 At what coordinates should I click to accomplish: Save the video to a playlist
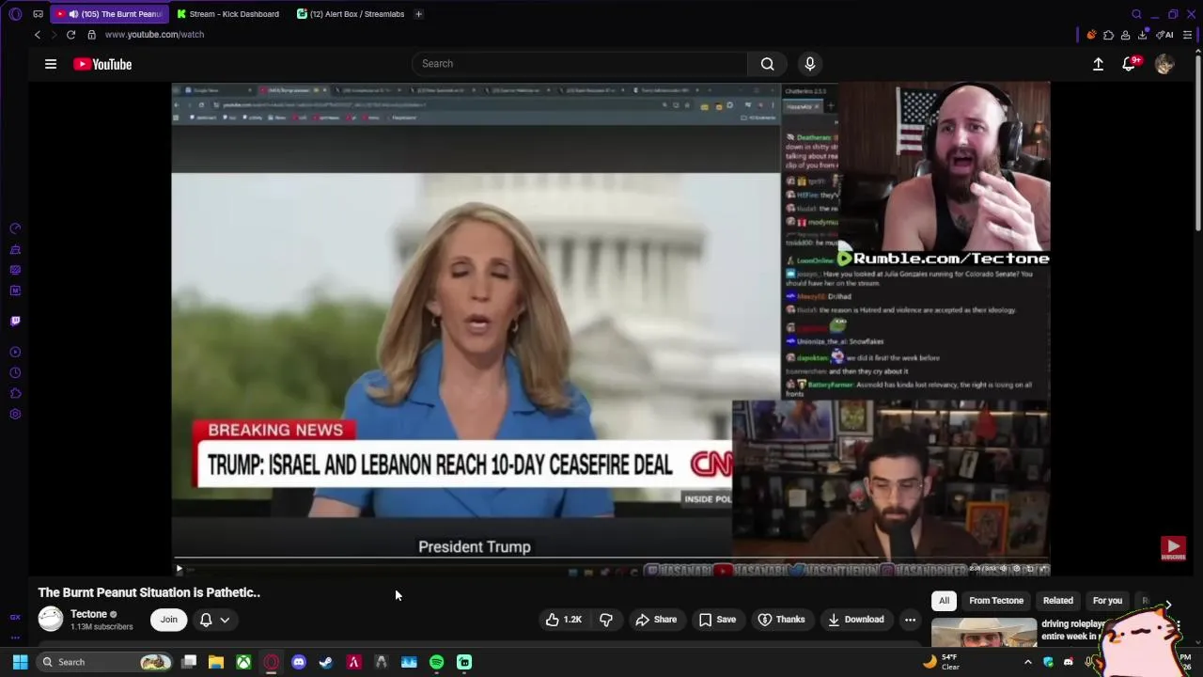coord(717,620)
